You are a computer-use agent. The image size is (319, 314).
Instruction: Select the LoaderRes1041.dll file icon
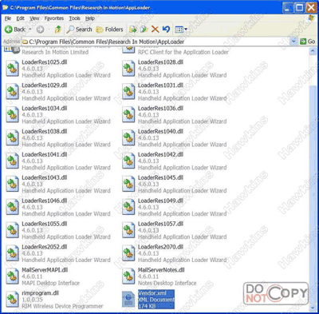click(x=12, y=161)
